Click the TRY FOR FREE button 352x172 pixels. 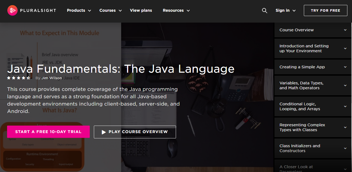click(x=325, y=10)
